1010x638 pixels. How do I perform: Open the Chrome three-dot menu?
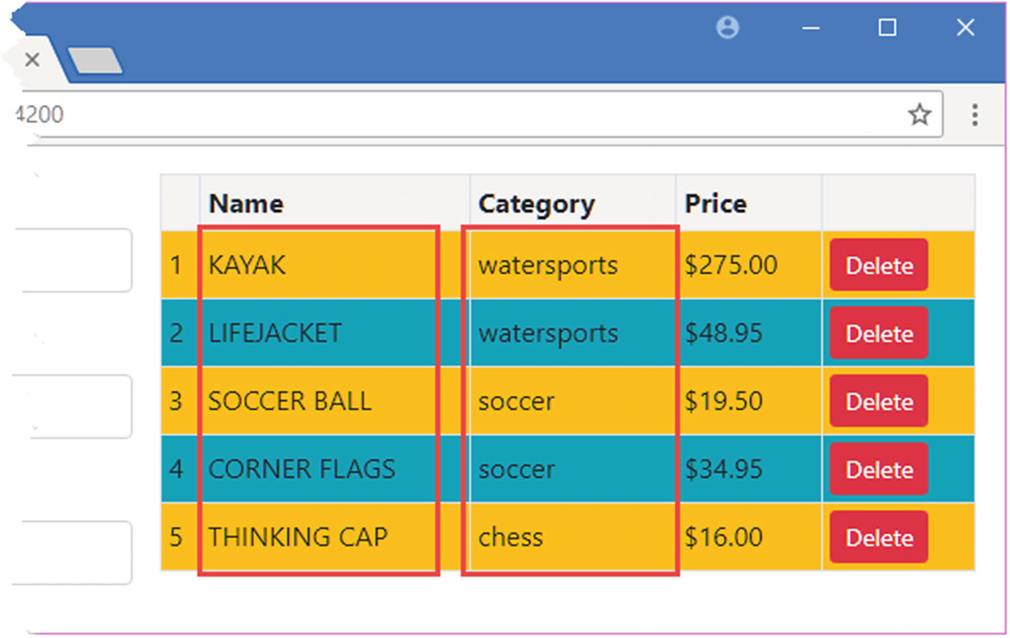click(974, 115)
